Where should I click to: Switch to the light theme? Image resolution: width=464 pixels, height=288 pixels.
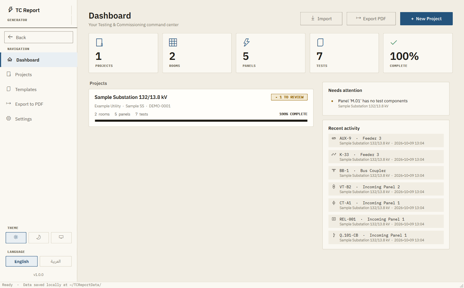tap(16, 237)
